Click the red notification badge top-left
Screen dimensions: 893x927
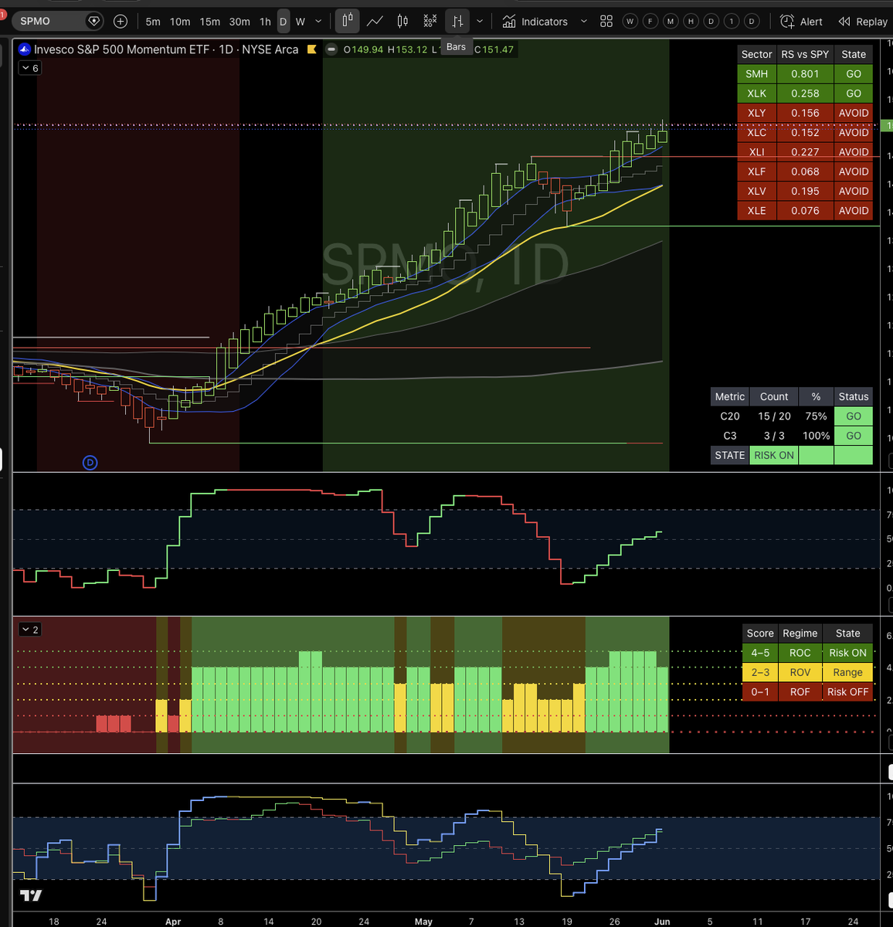click(x=3, y=14)
